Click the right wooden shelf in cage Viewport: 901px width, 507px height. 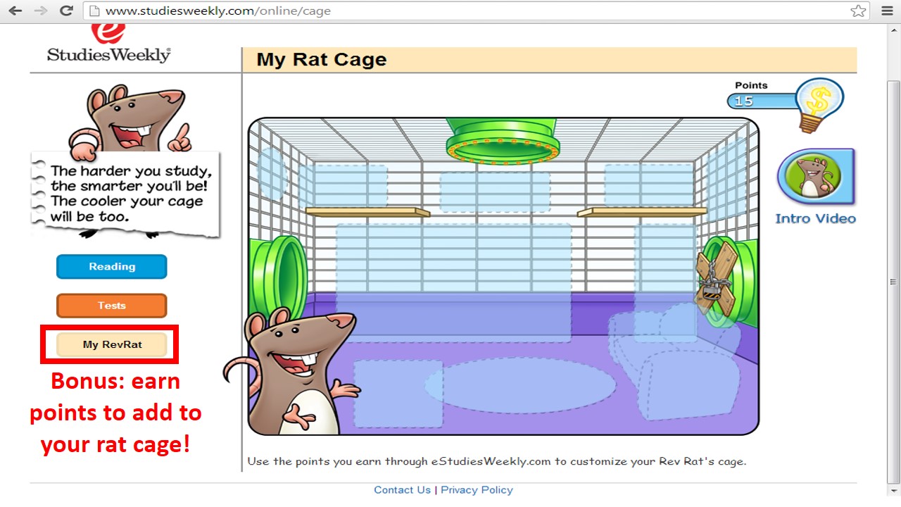coord(642,211)
